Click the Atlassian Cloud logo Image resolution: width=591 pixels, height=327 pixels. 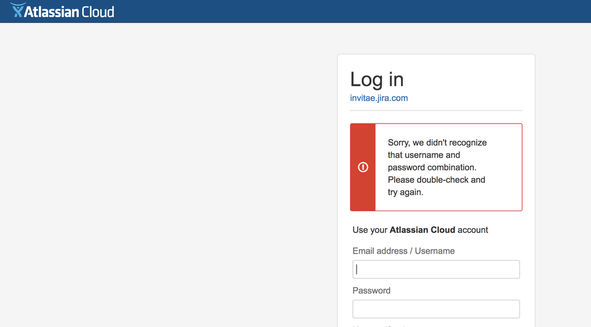(x=62, y=11)
